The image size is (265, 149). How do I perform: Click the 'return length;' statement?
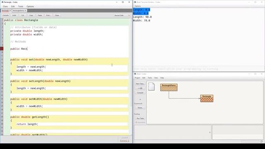pyautogui.click(x=27, y=124)
